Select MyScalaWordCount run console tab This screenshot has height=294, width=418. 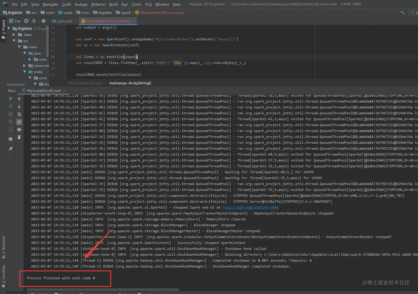[x=44, y=91]
